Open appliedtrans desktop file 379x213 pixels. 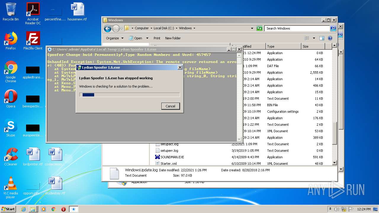[33, 72]
